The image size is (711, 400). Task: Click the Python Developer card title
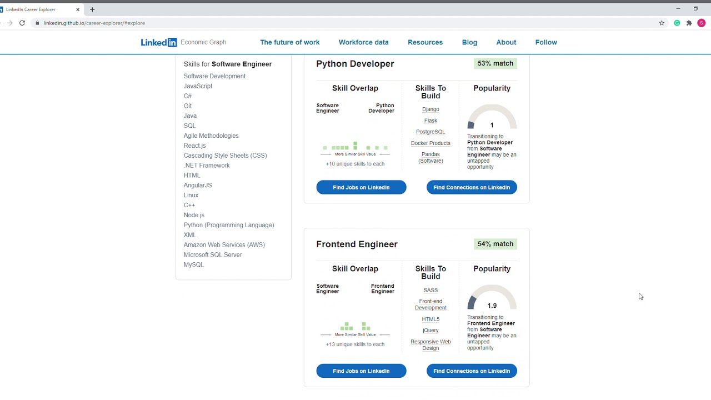point(355,64)
